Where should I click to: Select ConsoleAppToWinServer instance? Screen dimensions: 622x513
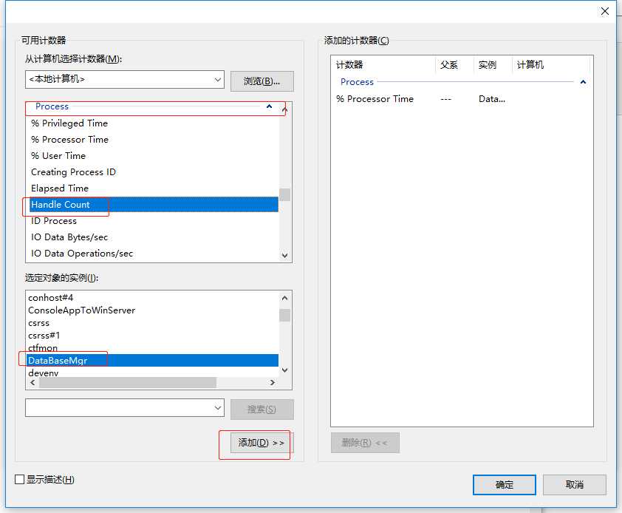(153, 310)
